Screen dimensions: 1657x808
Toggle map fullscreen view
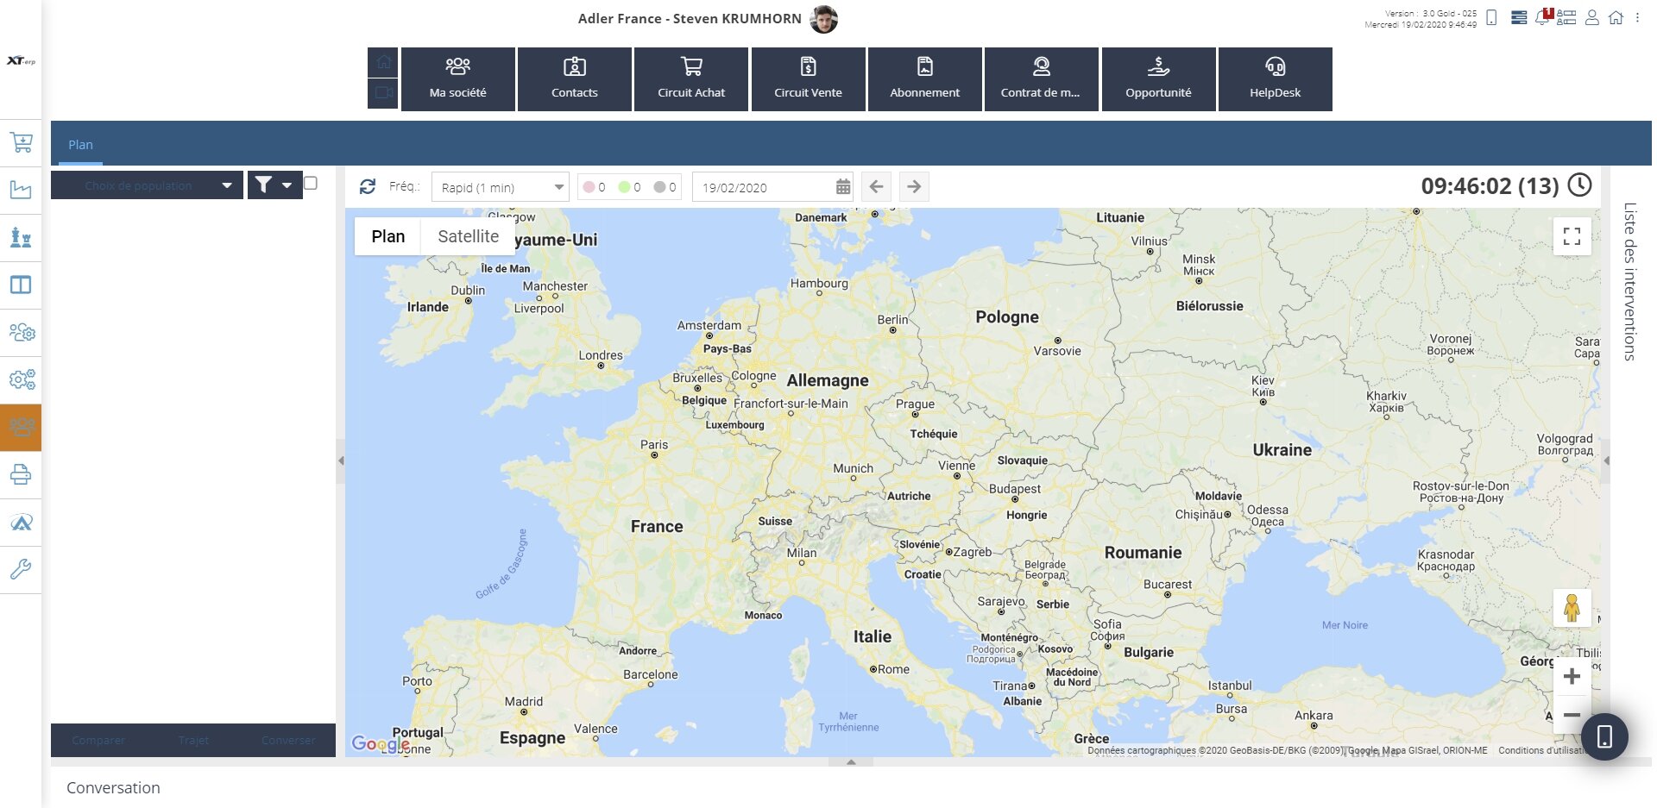(1572, 236)
